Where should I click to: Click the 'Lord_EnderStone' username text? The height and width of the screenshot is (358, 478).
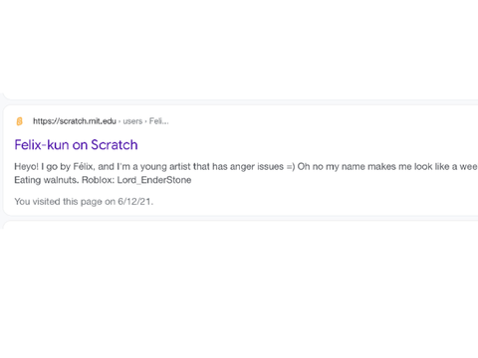click(x=154, y=180)
